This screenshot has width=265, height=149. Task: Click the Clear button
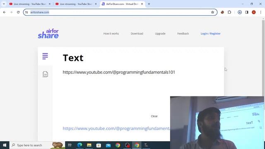pyautogui.click(x=154, y=116)
